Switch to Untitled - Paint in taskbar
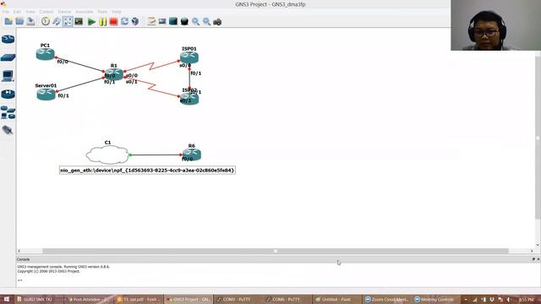Viewport: 541px width, 304px height. (336, 299)
